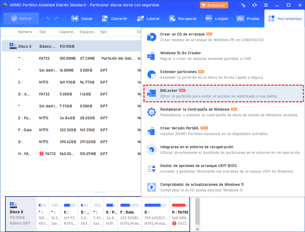This screenshot has width=305, height=232.
Task: Click the Windows 11 update checker icon
Action: [x=152, y=187]
